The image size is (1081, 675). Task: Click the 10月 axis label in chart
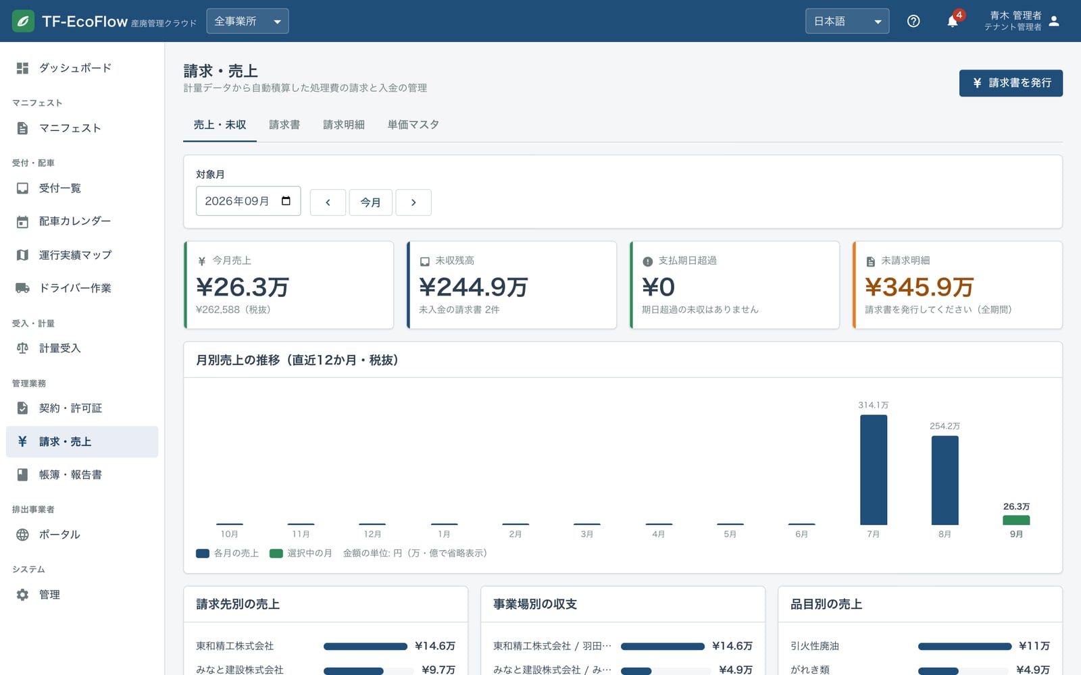(x=229, y=534)
